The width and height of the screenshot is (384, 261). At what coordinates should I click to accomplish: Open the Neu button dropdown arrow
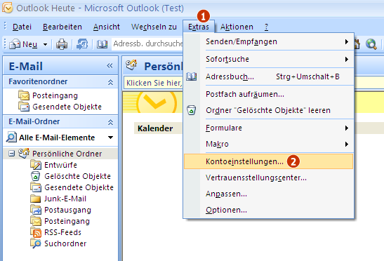tap(45, 45)
